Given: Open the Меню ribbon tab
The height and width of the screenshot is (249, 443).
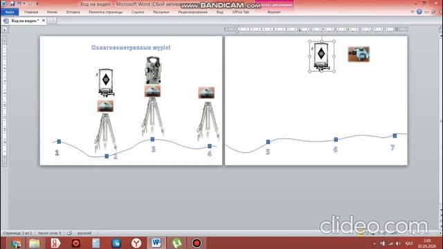Looking at the screenshot, I should 52,12.
